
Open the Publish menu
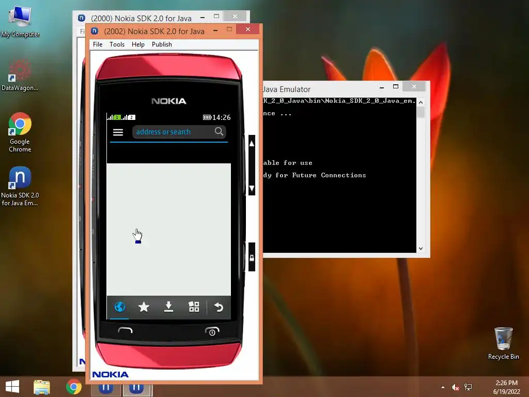(x=162, y=44)
